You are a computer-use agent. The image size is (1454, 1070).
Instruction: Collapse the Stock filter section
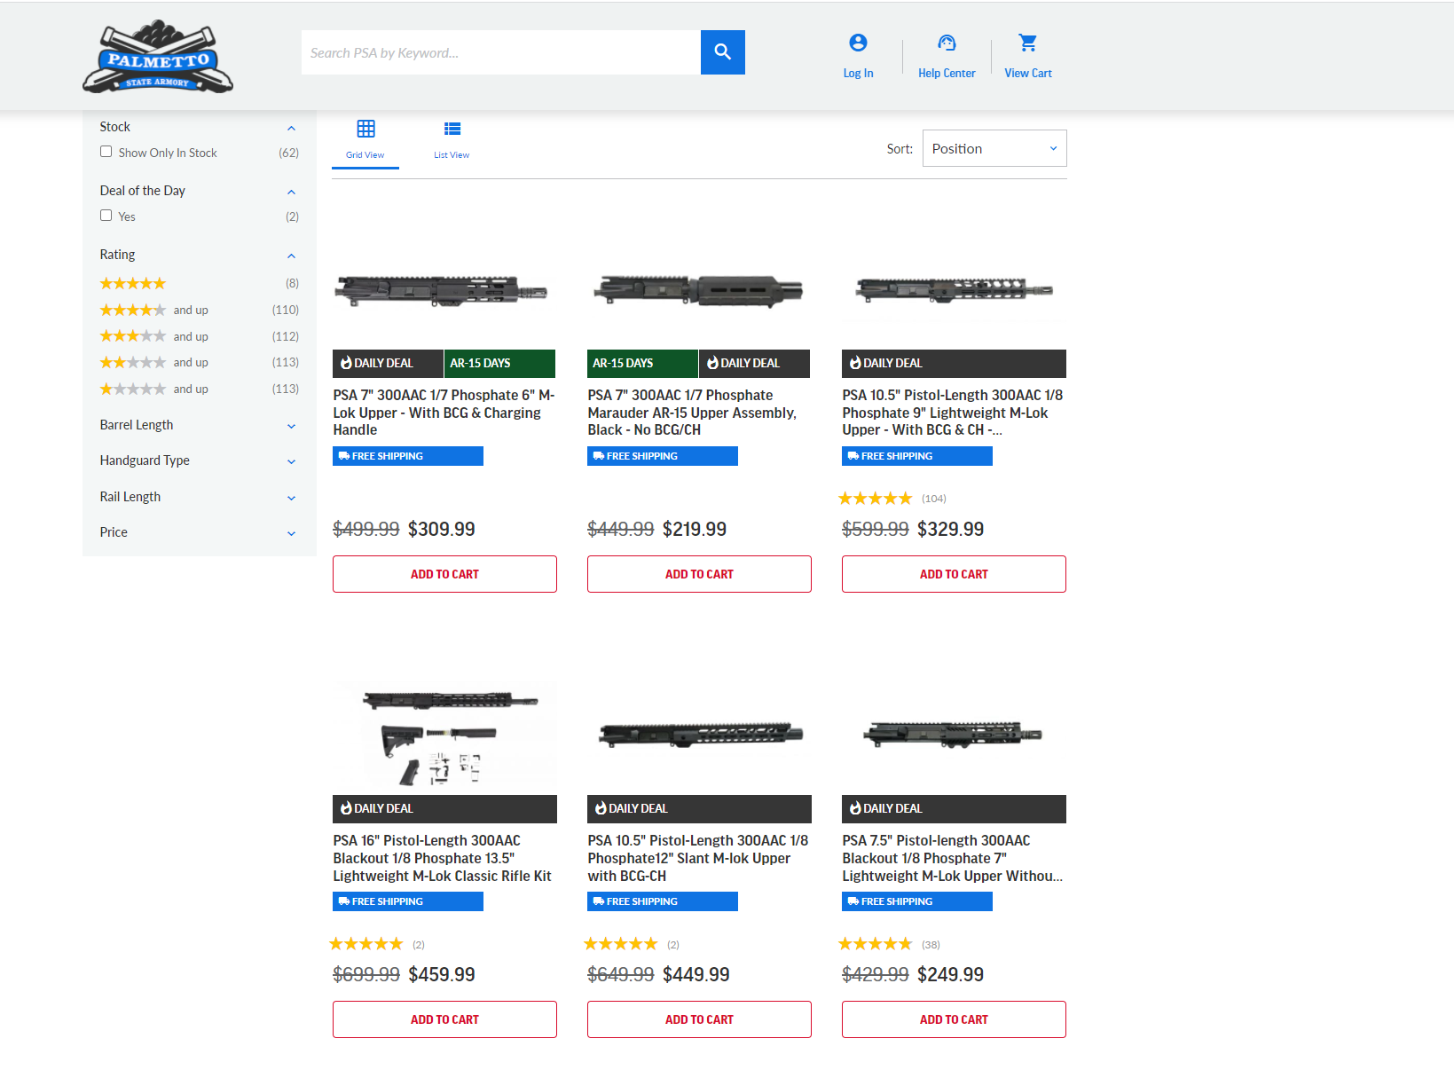tap(291, 129)
